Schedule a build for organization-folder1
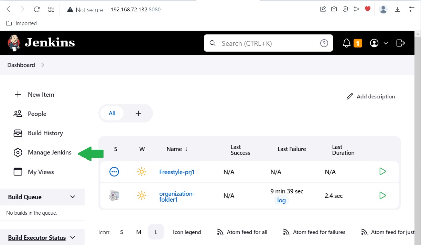This screenshot has height=245, width=421. [382, 195]
